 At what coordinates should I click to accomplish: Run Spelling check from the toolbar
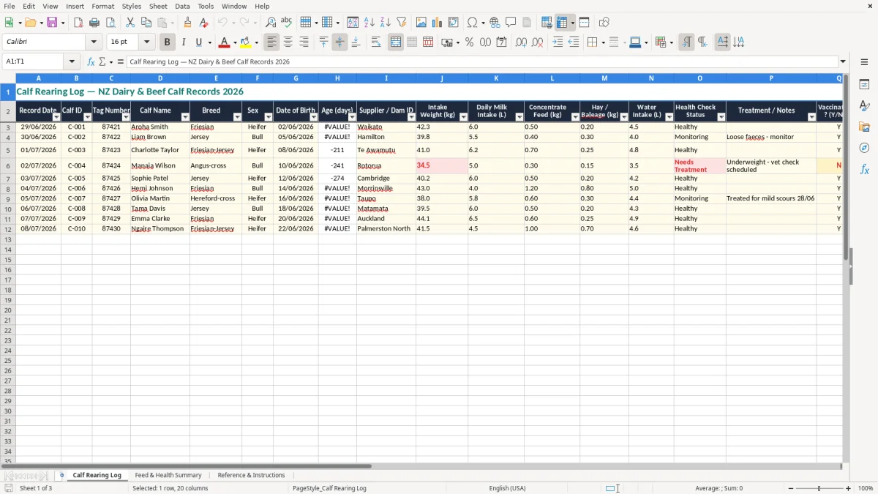click(x=287, y=23)
